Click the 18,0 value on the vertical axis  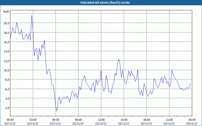[x=7, y=33]
